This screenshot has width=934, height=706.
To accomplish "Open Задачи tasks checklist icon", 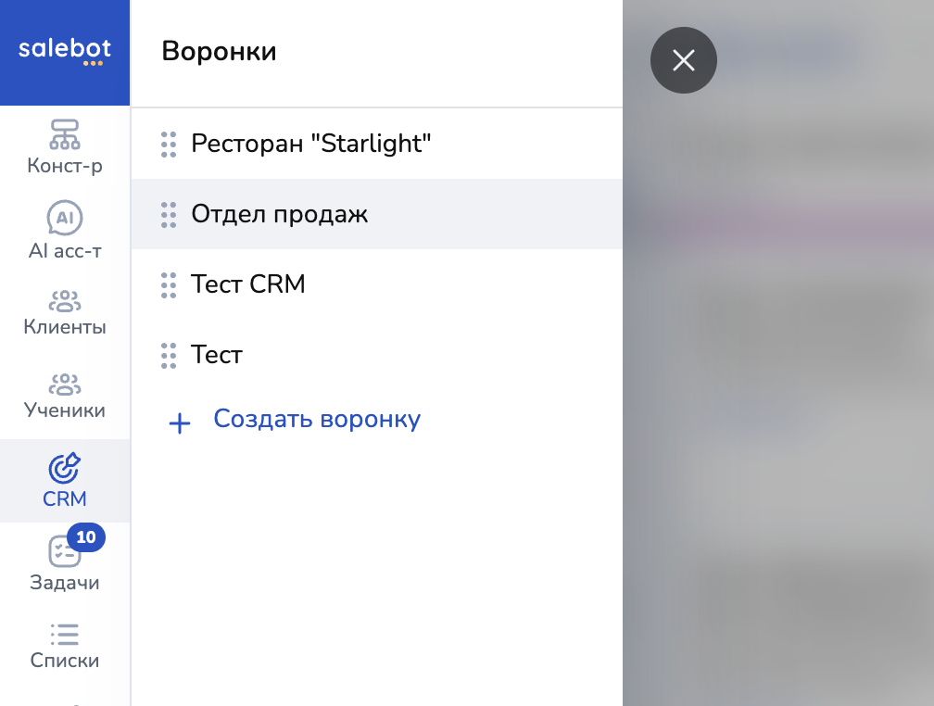I will point(65,552).
